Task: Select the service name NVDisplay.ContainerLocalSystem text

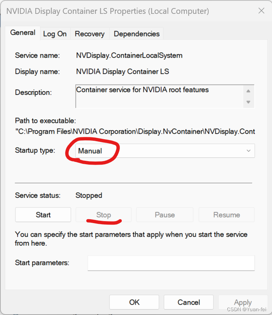Action: (129, 55)
